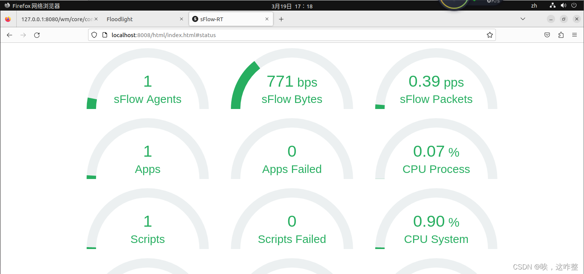Click the CPU Process gauge arc
Image resolution: width=584 pixels, height=274 pixels.
(x=436, y=149)
